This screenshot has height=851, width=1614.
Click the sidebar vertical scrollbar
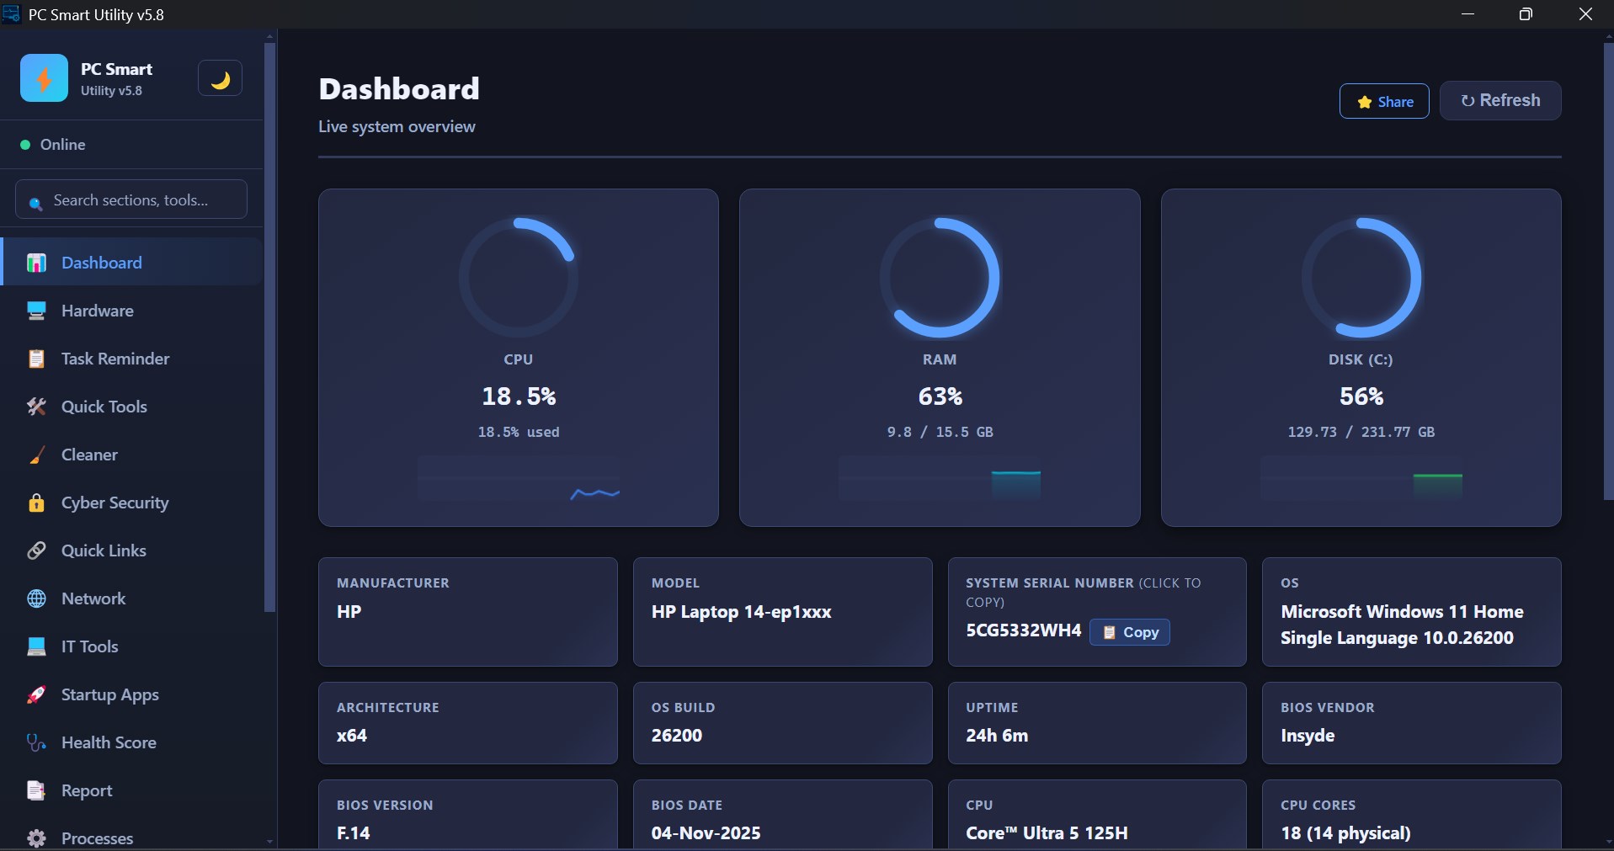point(269,328)
